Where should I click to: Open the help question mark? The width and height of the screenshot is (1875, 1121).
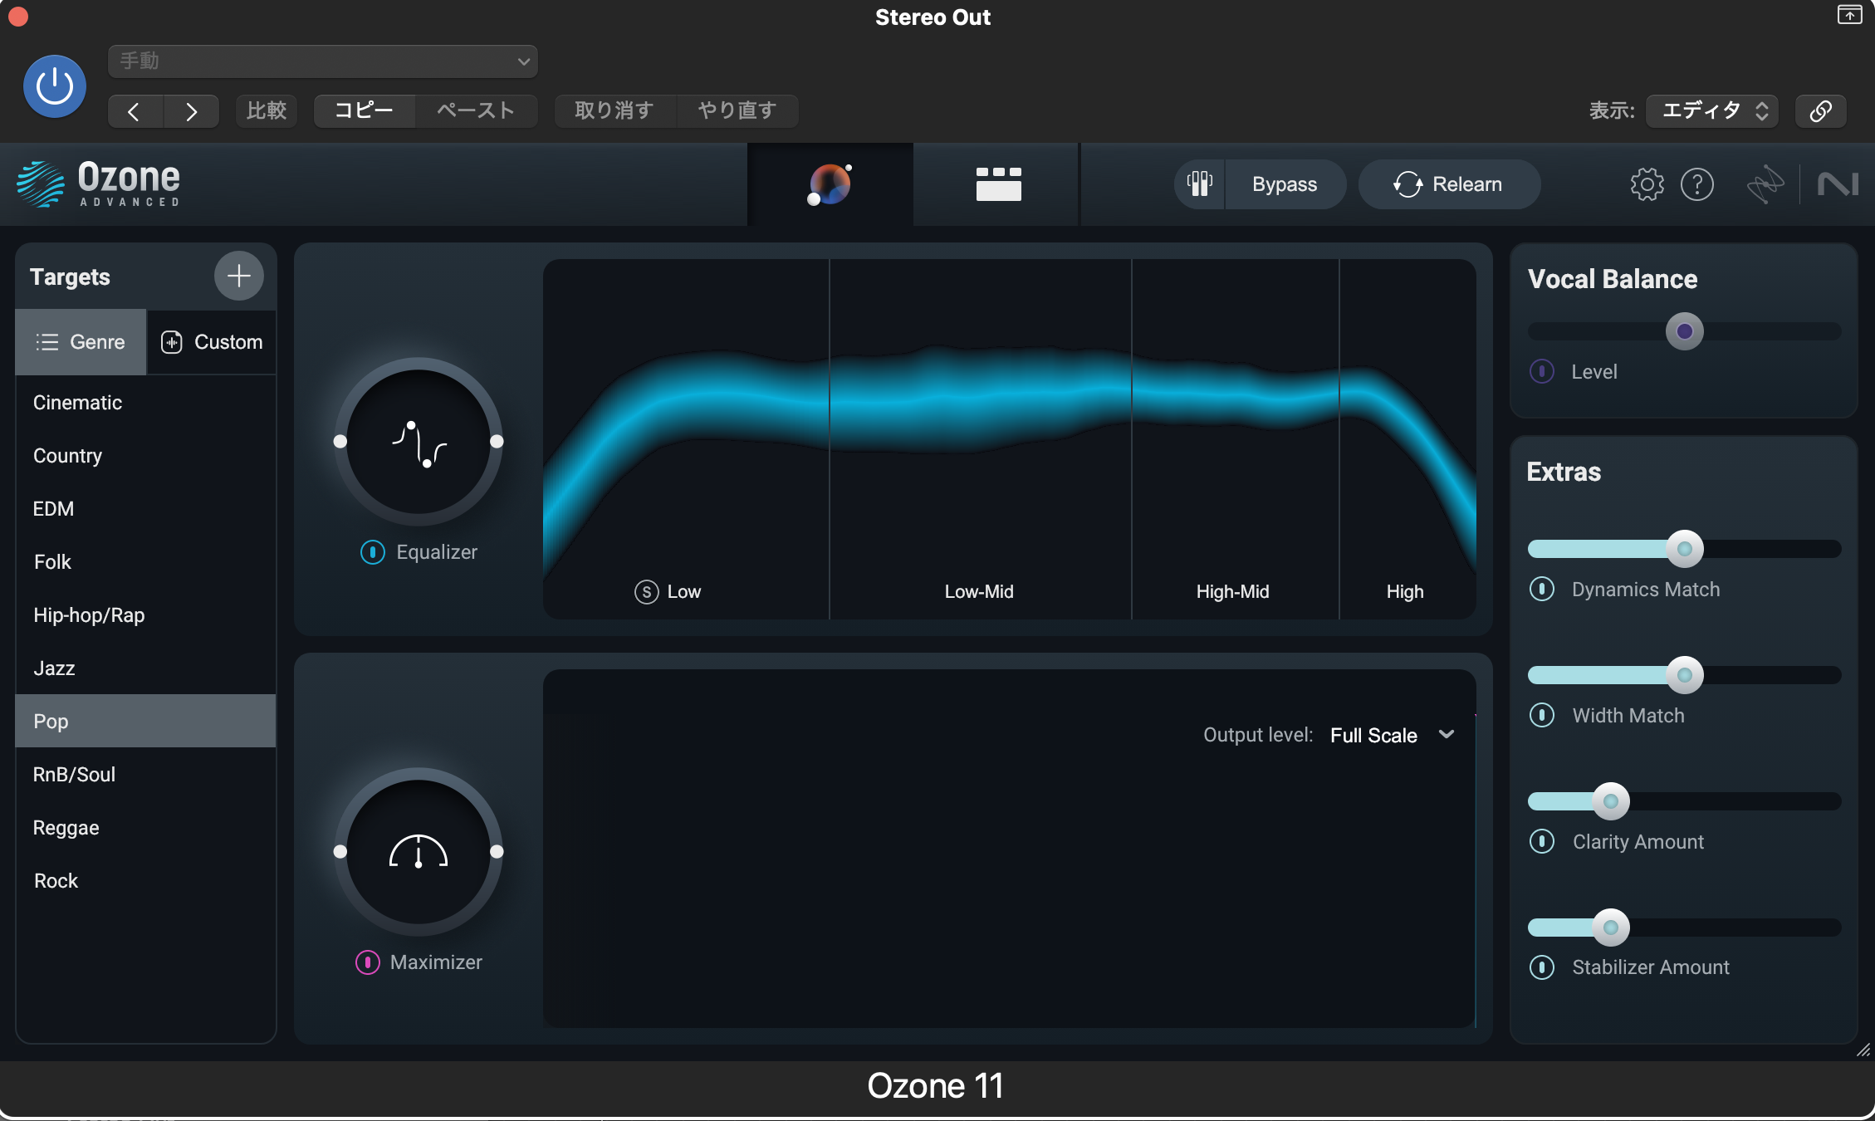click(1696, 184)
